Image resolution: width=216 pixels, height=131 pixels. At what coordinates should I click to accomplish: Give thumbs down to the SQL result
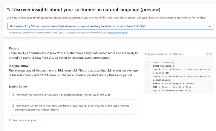[x=210, y=54]
